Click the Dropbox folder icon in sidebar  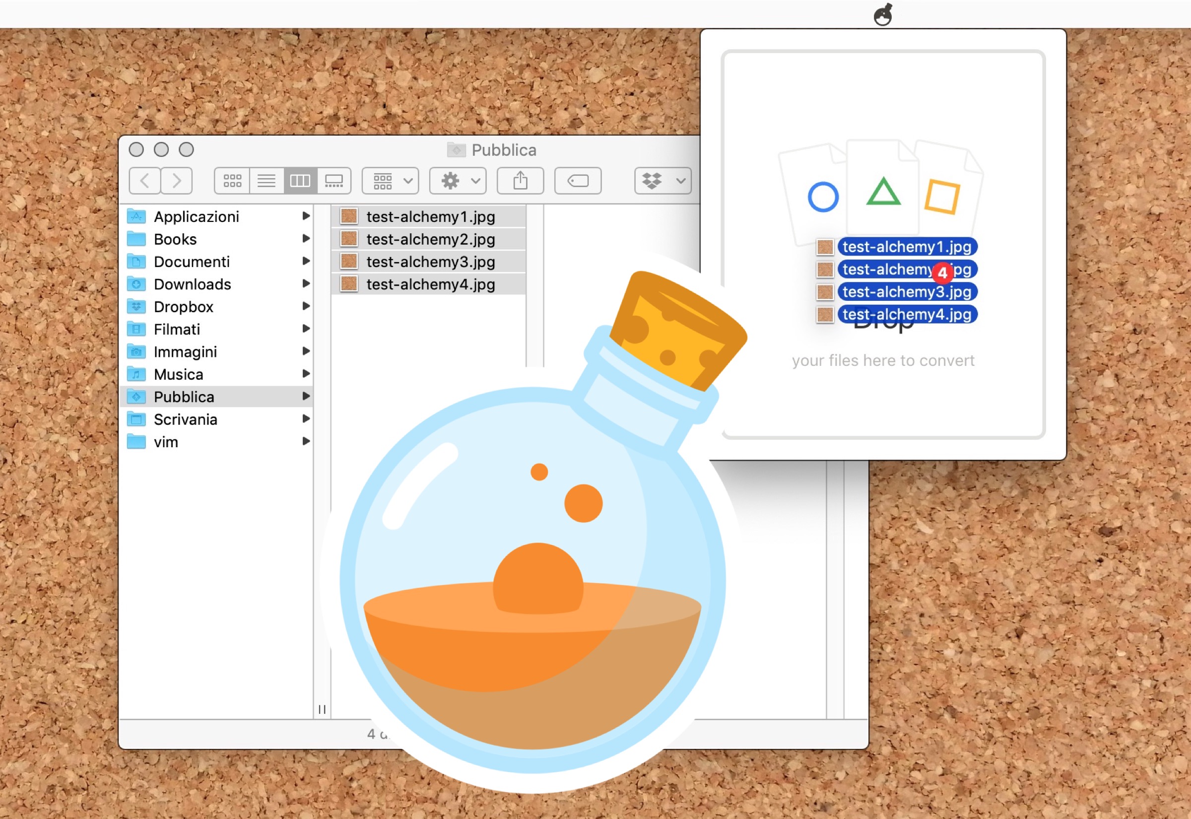pyautogui.click(x=136, y=306)
